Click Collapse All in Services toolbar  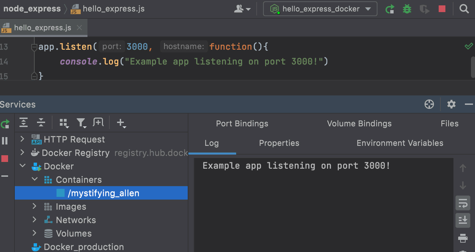click(x=41, y=123)
